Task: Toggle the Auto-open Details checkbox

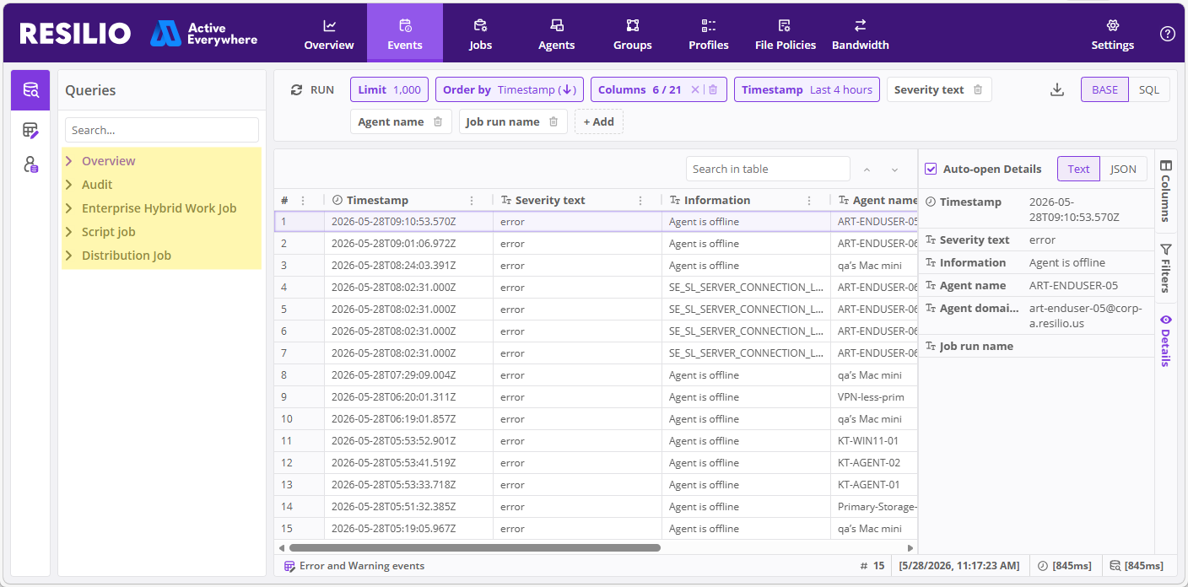Action: pos(931,169)
